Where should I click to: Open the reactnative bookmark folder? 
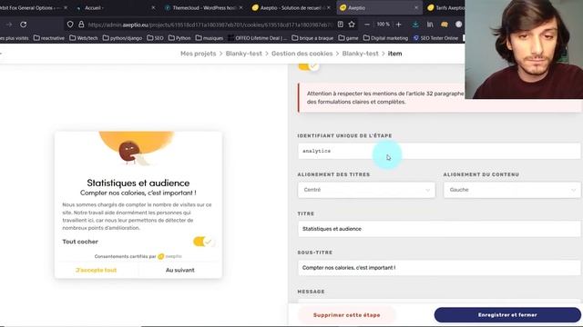click(48, 38)
